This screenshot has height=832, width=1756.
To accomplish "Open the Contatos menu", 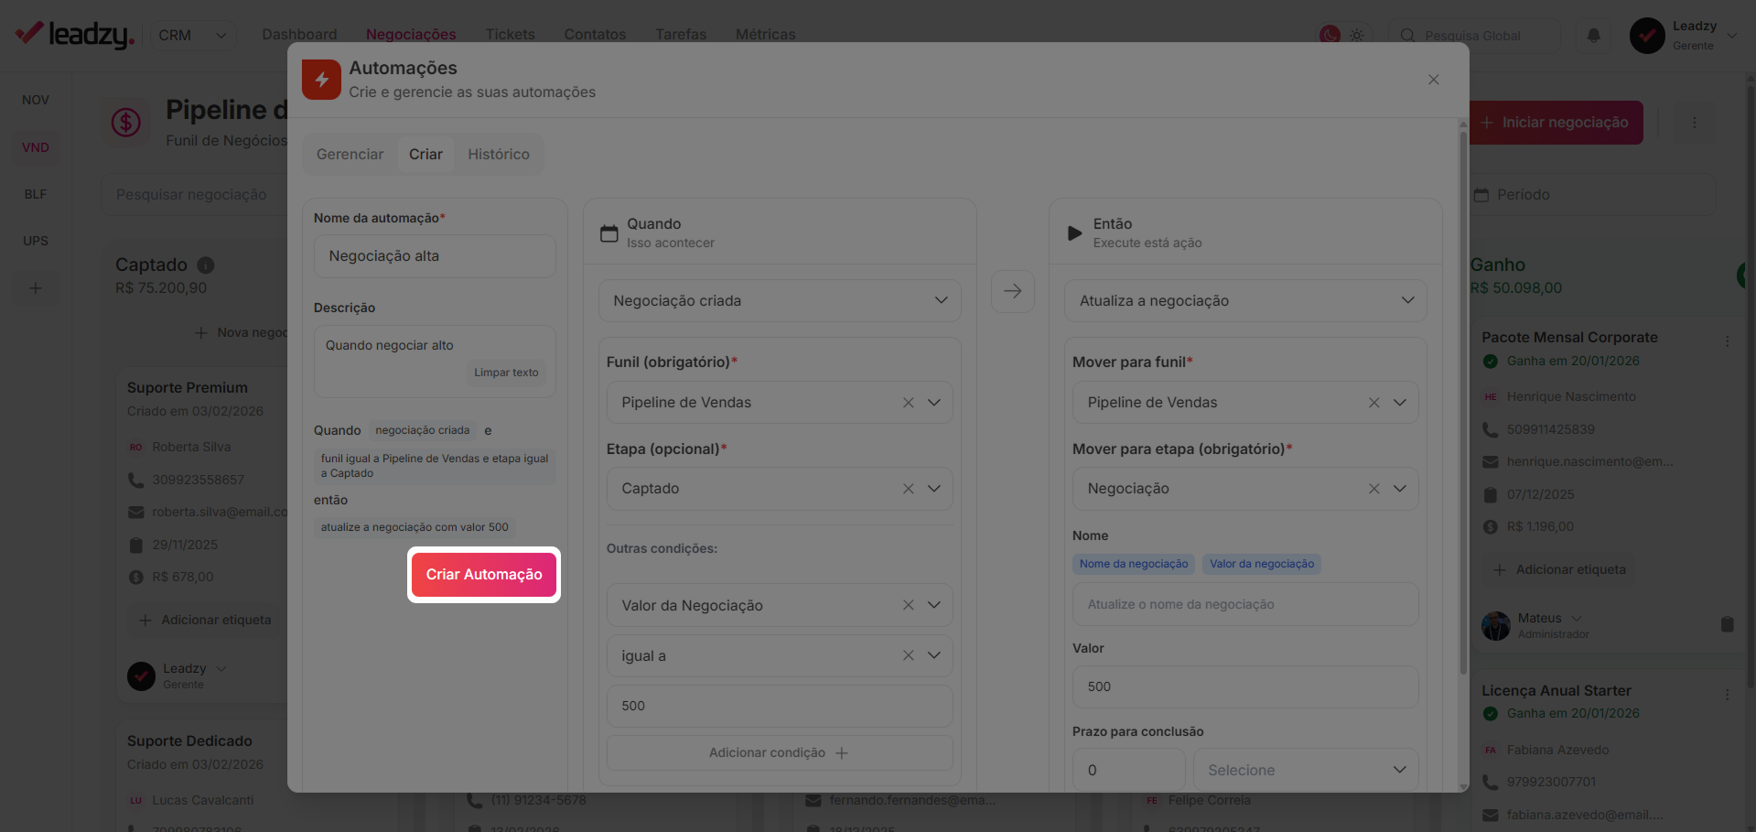I will point(595,34).
